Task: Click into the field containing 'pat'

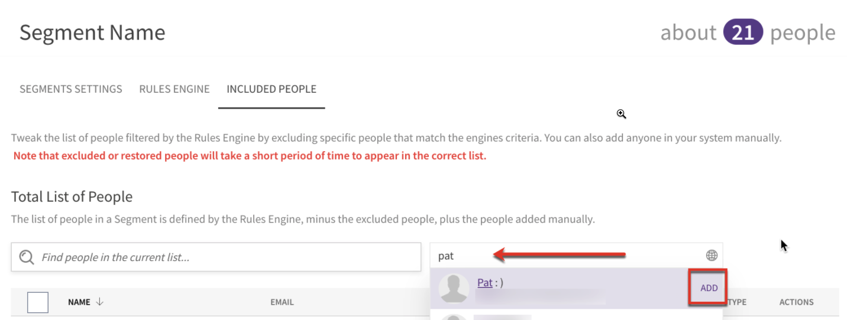Action: tap(576, 256)
